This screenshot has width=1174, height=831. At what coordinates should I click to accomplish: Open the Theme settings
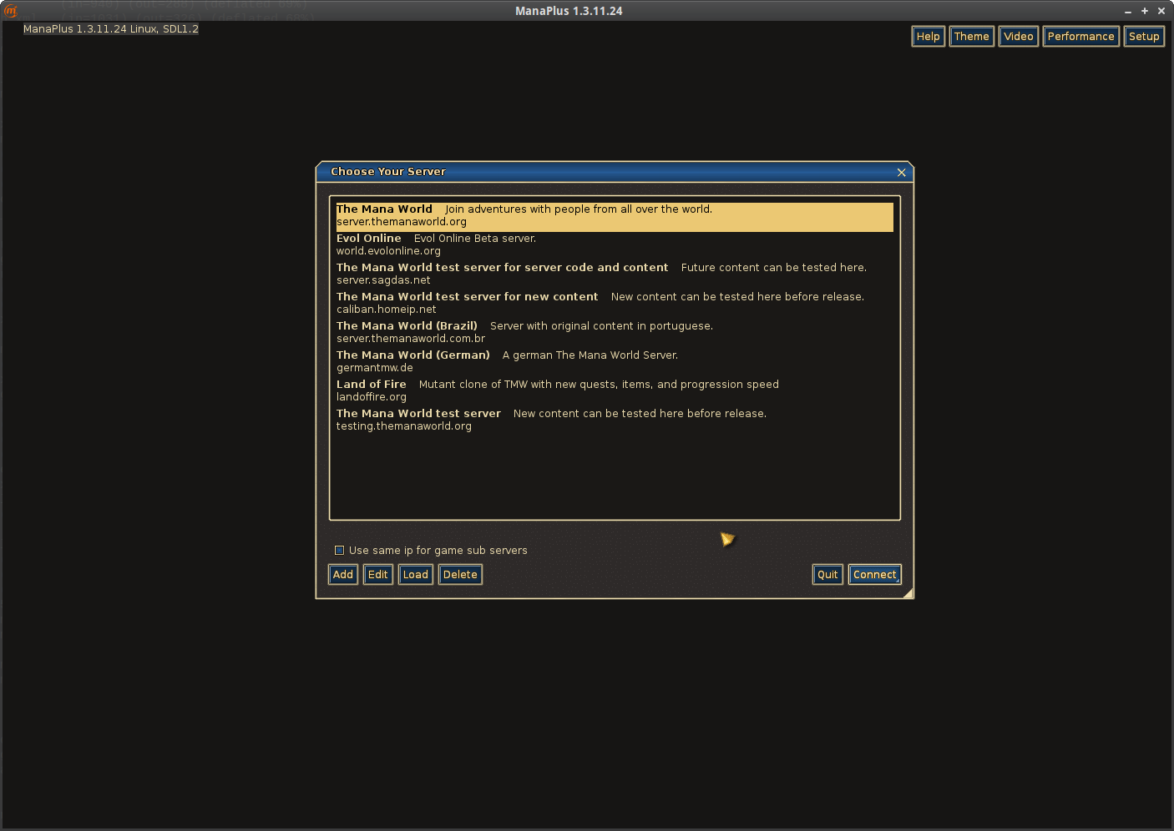pyautogui.click(x=972, y=37)
